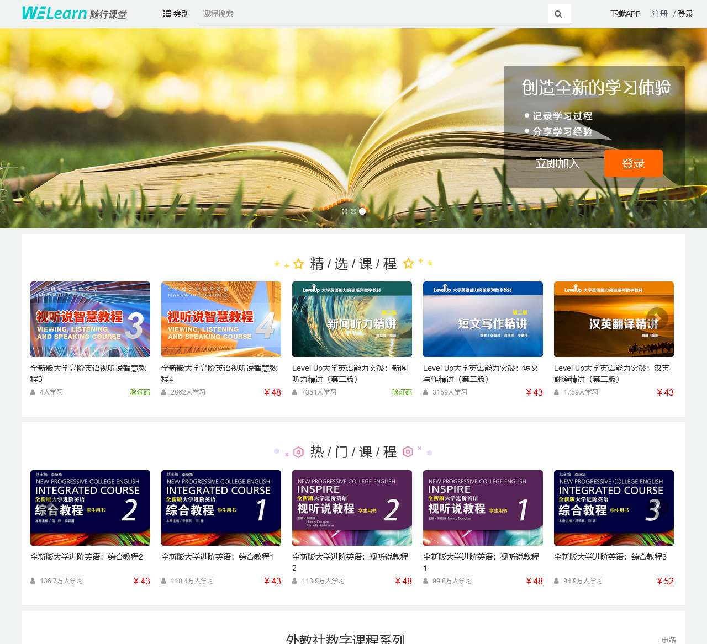The image size is (707, 644).
Task: Open the 类别 categories dropdown
Action: (175, 13)
